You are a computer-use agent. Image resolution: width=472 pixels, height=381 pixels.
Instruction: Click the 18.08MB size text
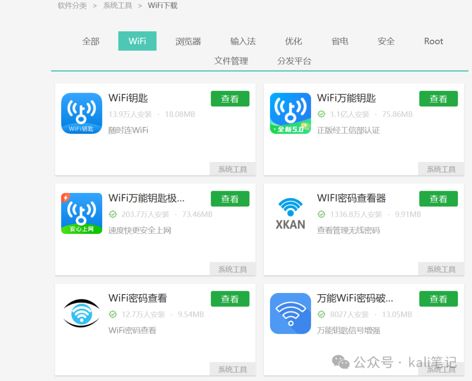[x=180, y=114]
